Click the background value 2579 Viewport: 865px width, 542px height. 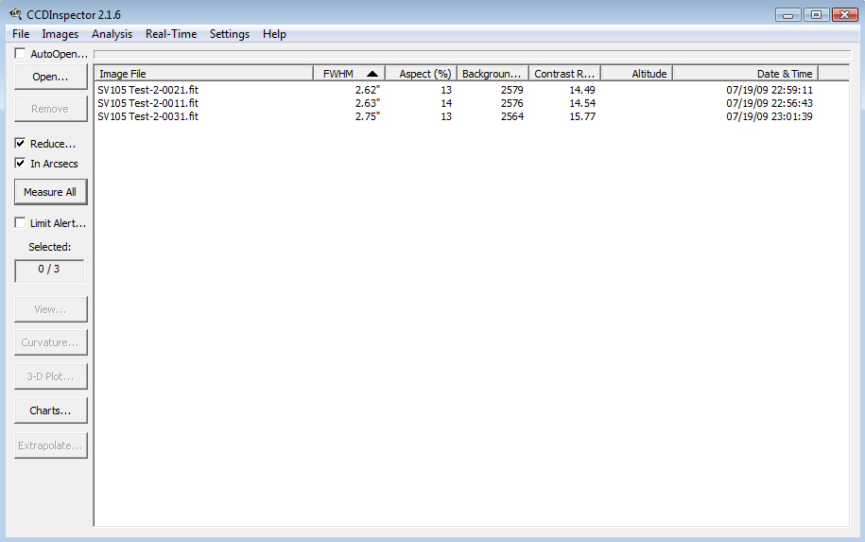point(512,90)
